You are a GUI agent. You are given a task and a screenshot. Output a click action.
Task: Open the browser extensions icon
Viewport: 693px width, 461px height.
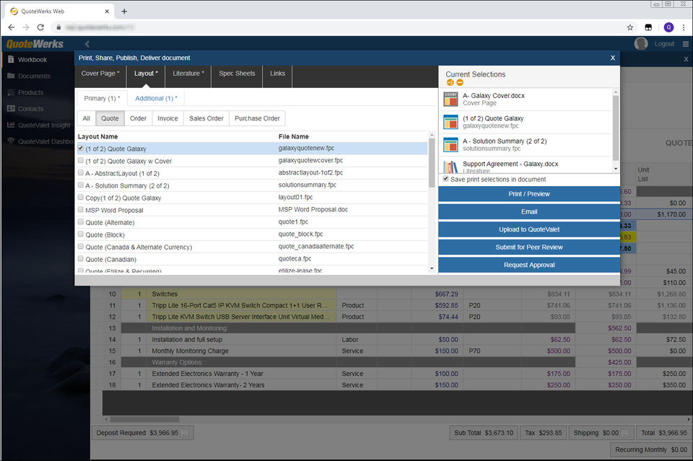[x=648, y=27]
